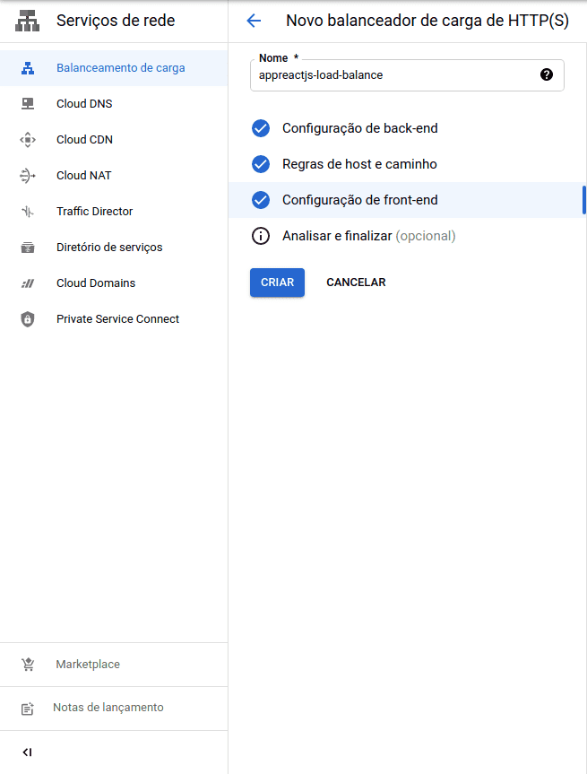Image resolution: width=587 pixels, height=774 pixels.
Task: Click the Cloud NAT sidebar icon
Action: pyautogui.click(x=28, y=176)
